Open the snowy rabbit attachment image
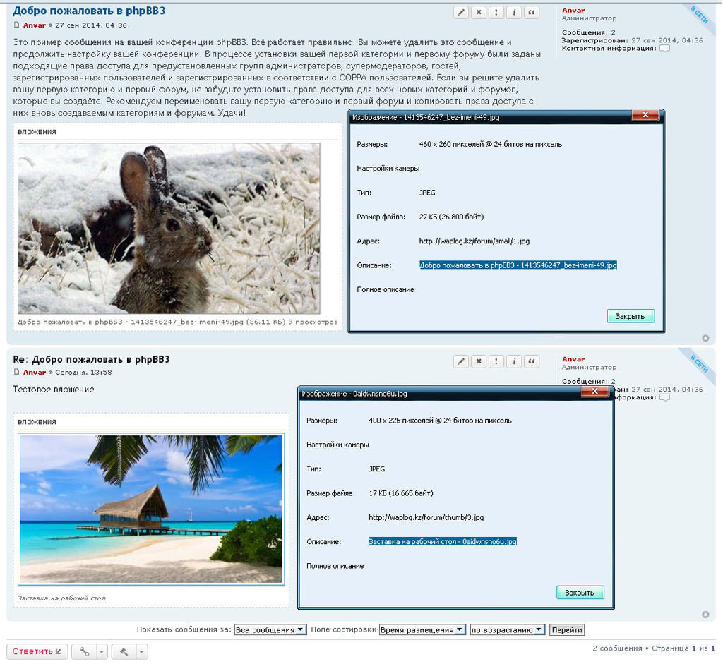Screen dimensions: 723x664 [x=169, y=228]
